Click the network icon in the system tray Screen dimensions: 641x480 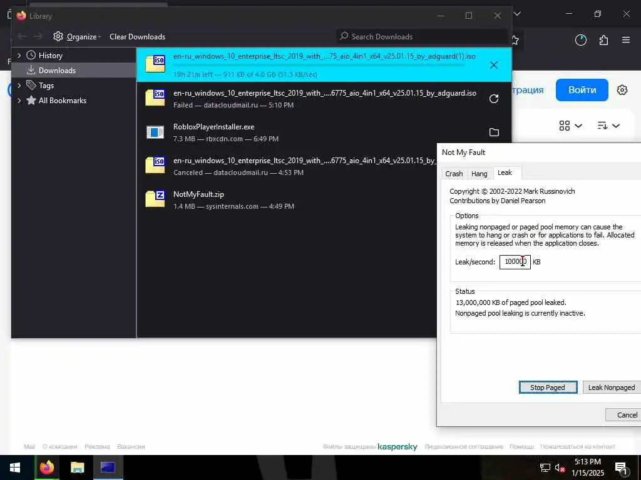tap(545, 467)
